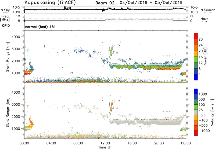Click the 'N.Sky' axis label
The image size is (215, 149).
coord(5,10)
